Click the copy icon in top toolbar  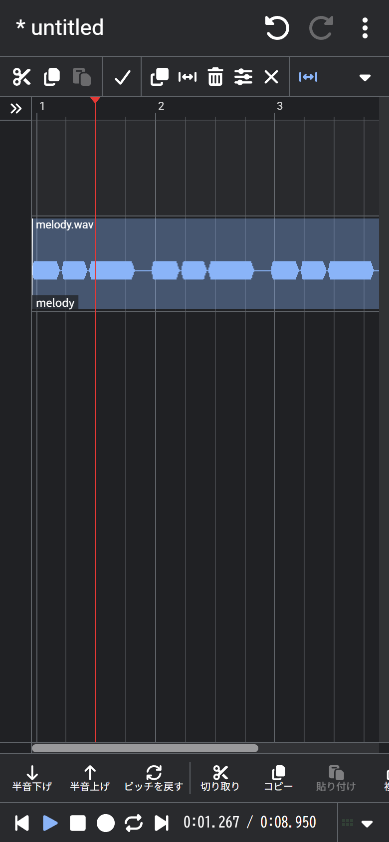(52, 77)
